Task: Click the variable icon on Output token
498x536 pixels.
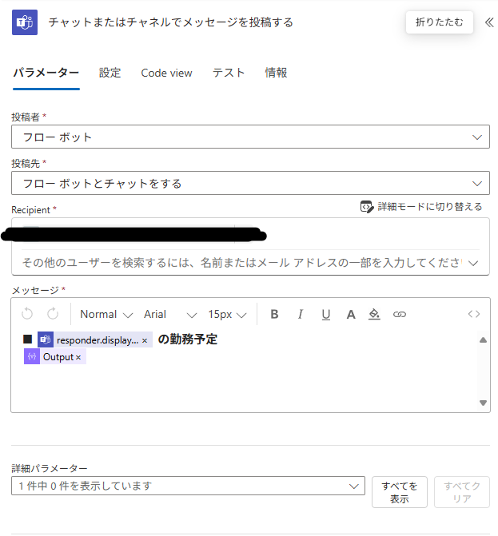Action: tap(32, 356)
